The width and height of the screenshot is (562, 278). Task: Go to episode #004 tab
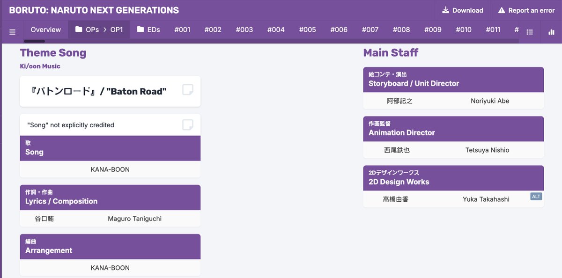[x=276, y=29]
